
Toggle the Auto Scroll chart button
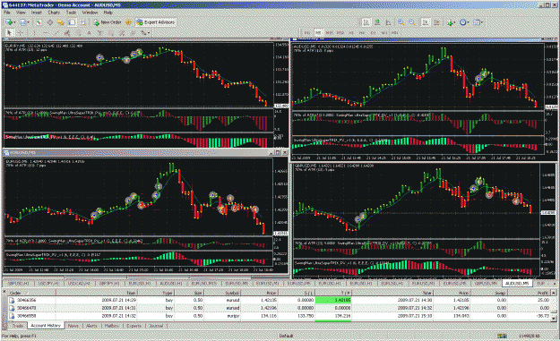(426, 22)
